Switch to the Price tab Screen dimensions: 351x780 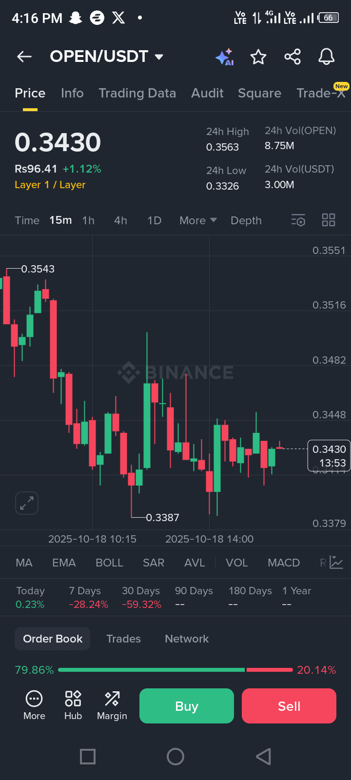click(x=30, y=93)
